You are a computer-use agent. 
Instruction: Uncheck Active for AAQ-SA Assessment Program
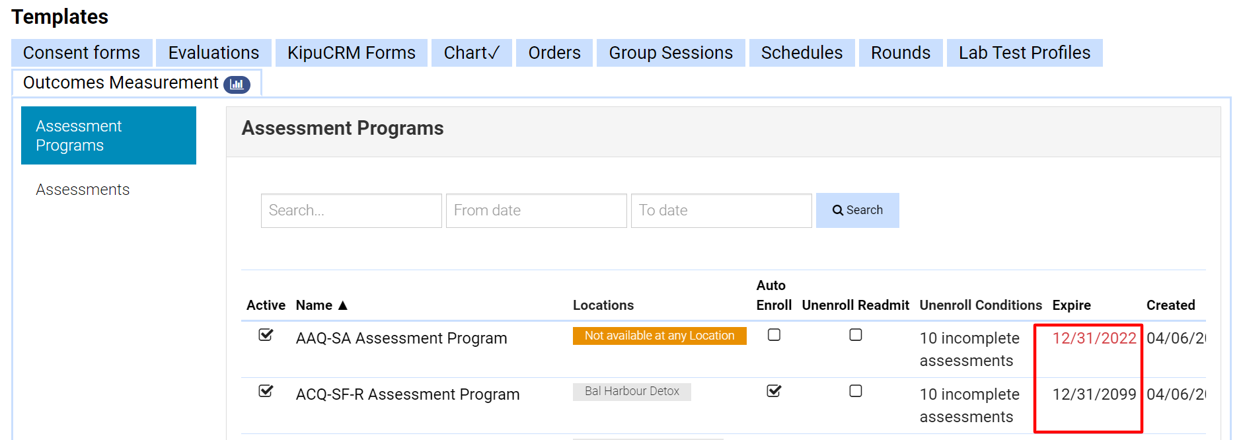coord(266,335)
